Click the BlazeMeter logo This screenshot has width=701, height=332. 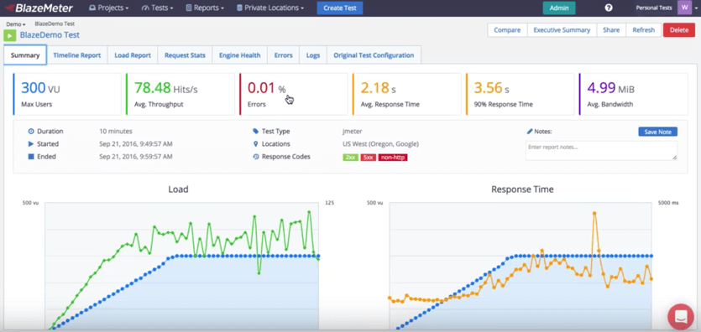39,8
